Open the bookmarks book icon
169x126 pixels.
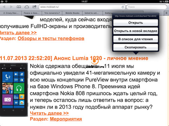click(x=19, y=7)
